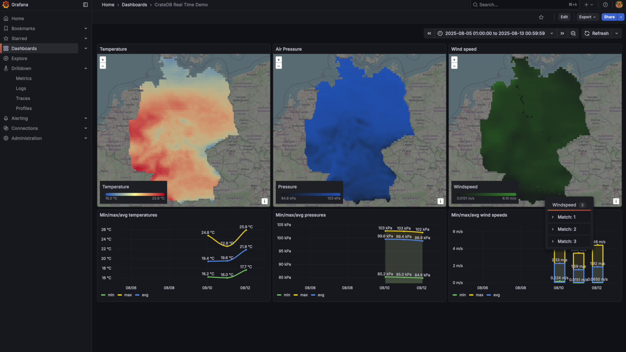Image resolution: width=626 pixels, height=352 pixels.
Task: Open Profiles under Drilldown
Action: [x=24, y=108]
